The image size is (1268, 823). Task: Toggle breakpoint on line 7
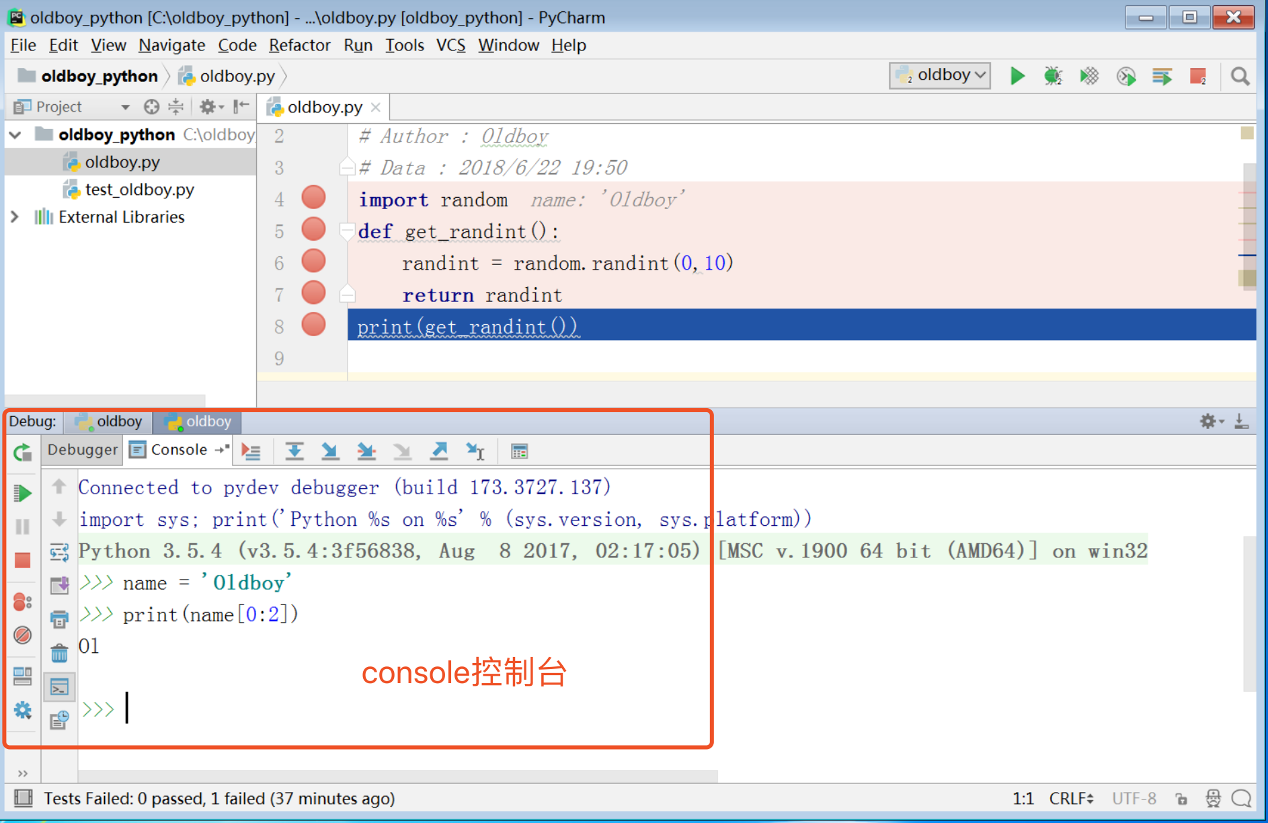[313, 292]
